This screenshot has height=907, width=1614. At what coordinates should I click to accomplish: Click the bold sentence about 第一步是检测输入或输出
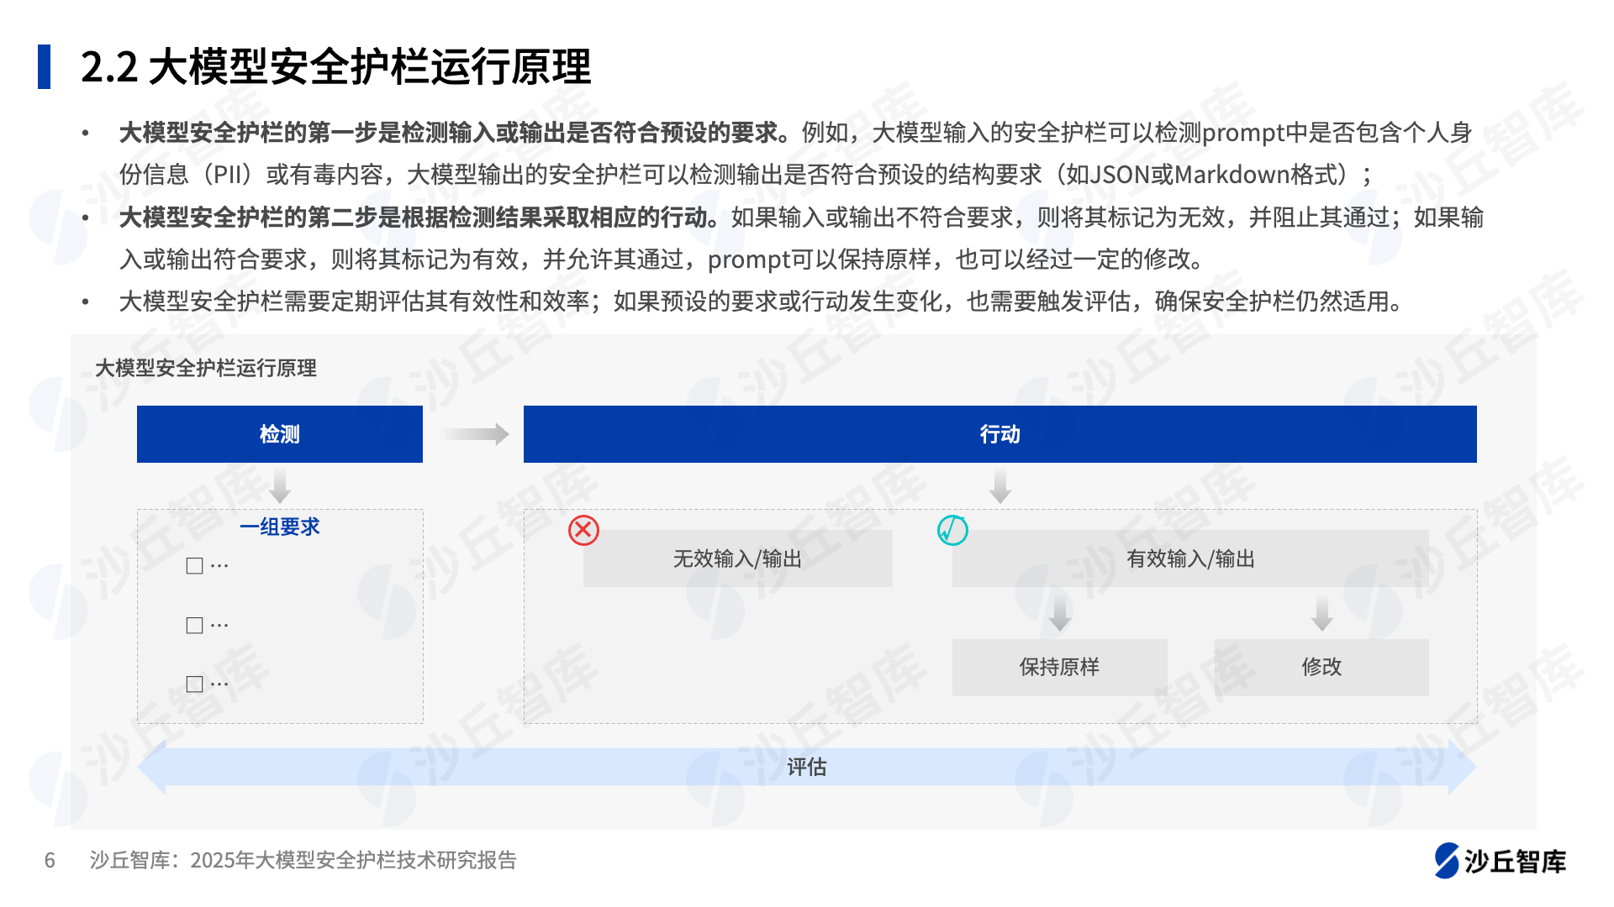455,133
